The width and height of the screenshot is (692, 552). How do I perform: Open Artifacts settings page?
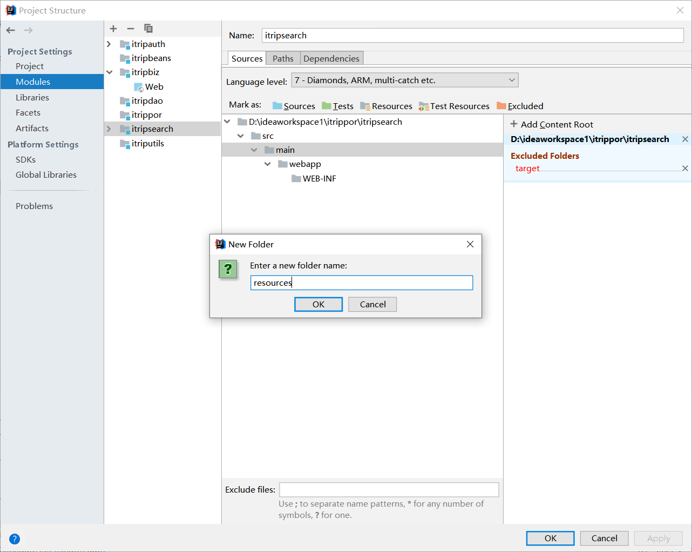coord(32,128)
